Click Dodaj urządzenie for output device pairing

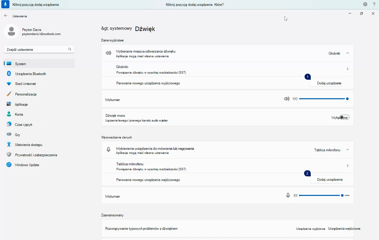[326, 83]
